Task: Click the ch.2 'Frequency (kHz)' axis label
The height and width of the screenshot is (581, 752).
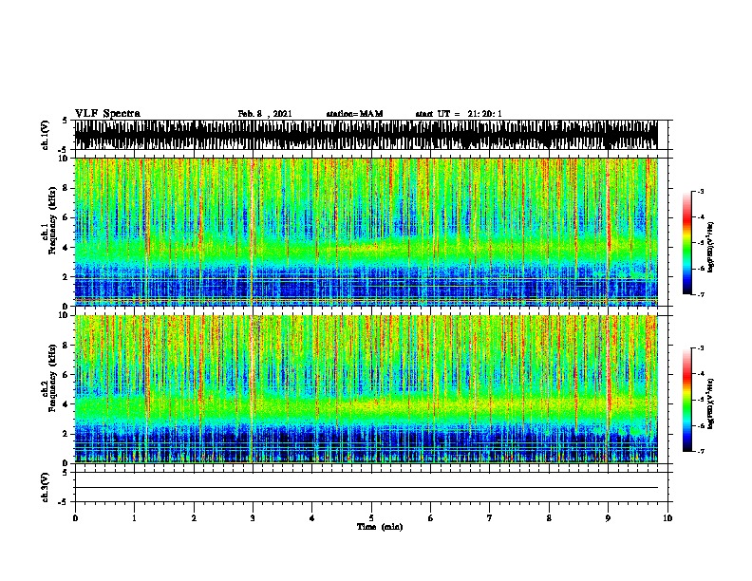Action: (52, 378)
